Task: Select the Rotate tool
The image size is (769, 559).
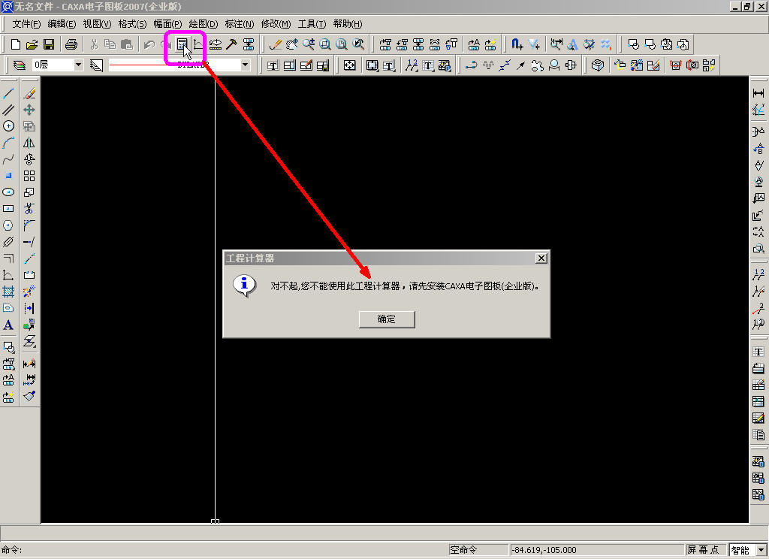Action: pos(29,159)
